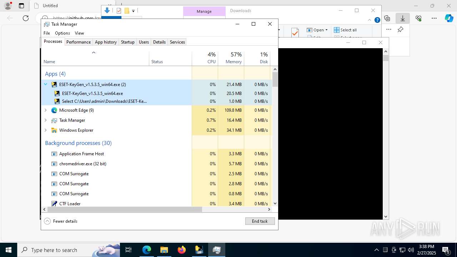Image resolution: width=457 pixels, height=257 pixels.
Task: Open Firefox from the taskbar
Action: pyautogui.click(x=182, y=250)
